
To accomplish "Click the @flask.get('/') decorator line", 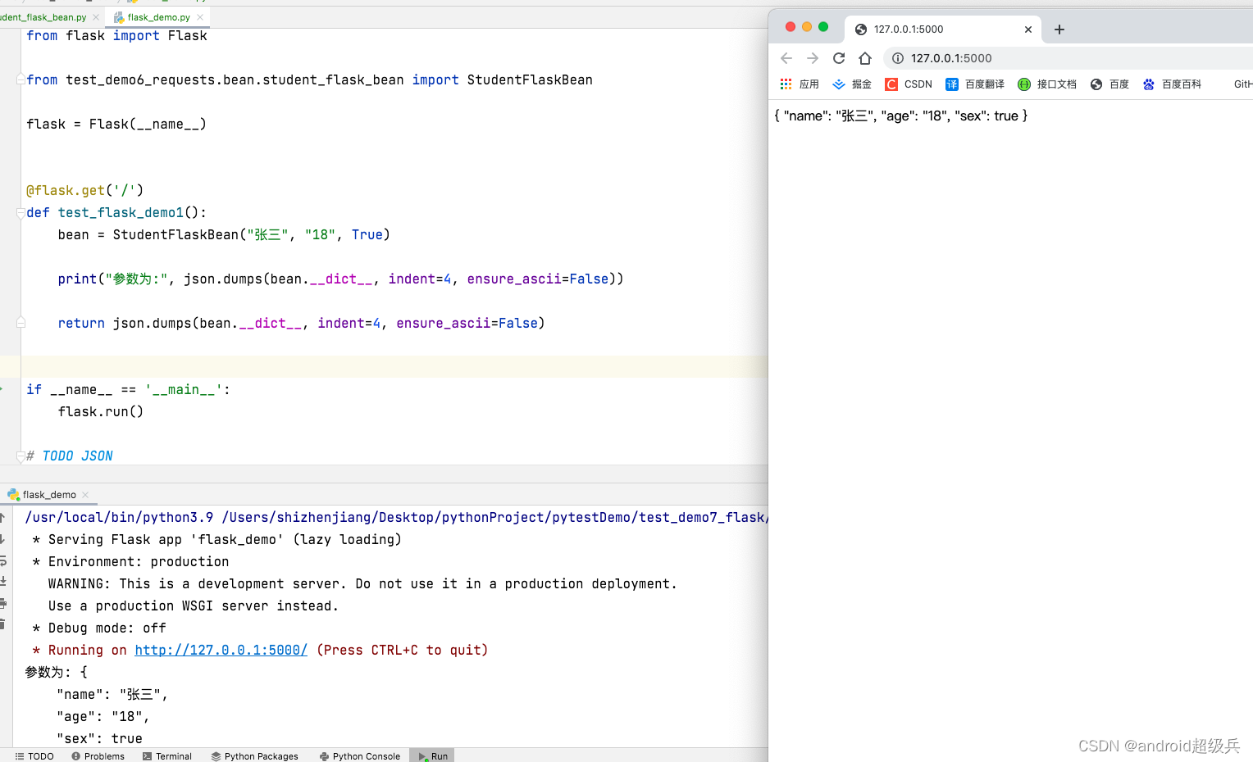I will click(84, 190).
